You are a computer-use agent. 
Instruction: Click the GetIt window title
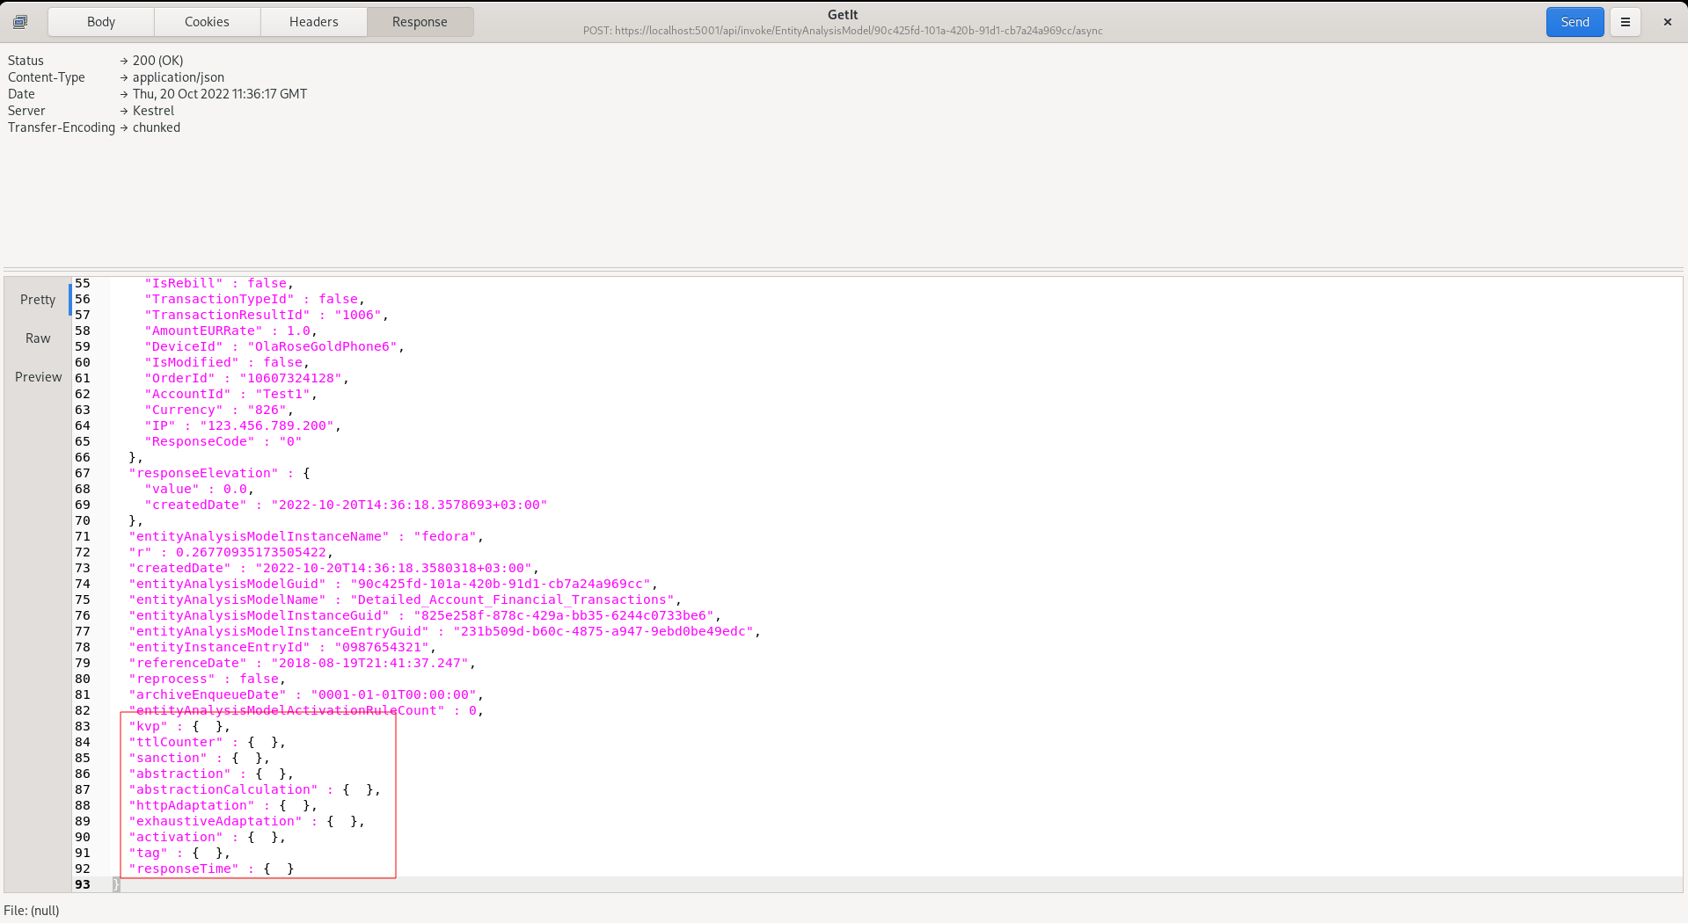pos(843,15)
